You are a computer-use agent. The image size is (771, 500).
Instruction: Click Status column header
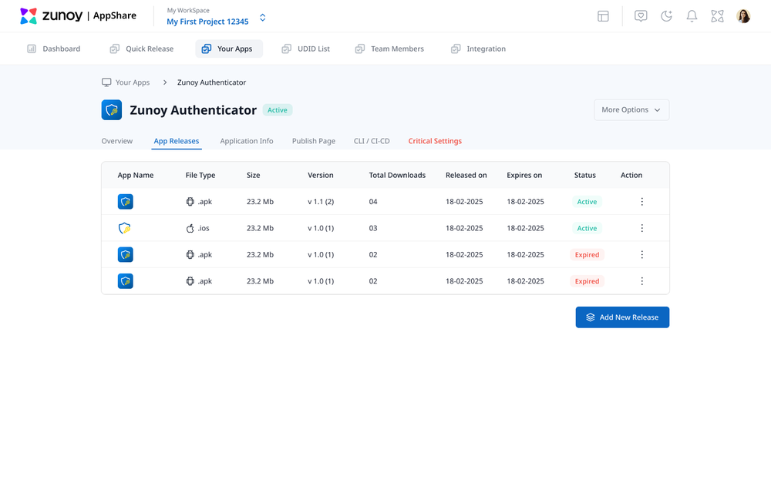[584, 175]
